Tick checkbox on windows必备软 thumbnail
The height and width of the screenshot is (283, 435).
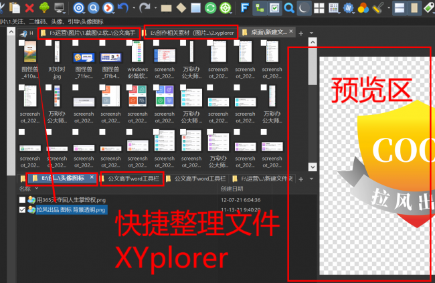coord(129,43)
